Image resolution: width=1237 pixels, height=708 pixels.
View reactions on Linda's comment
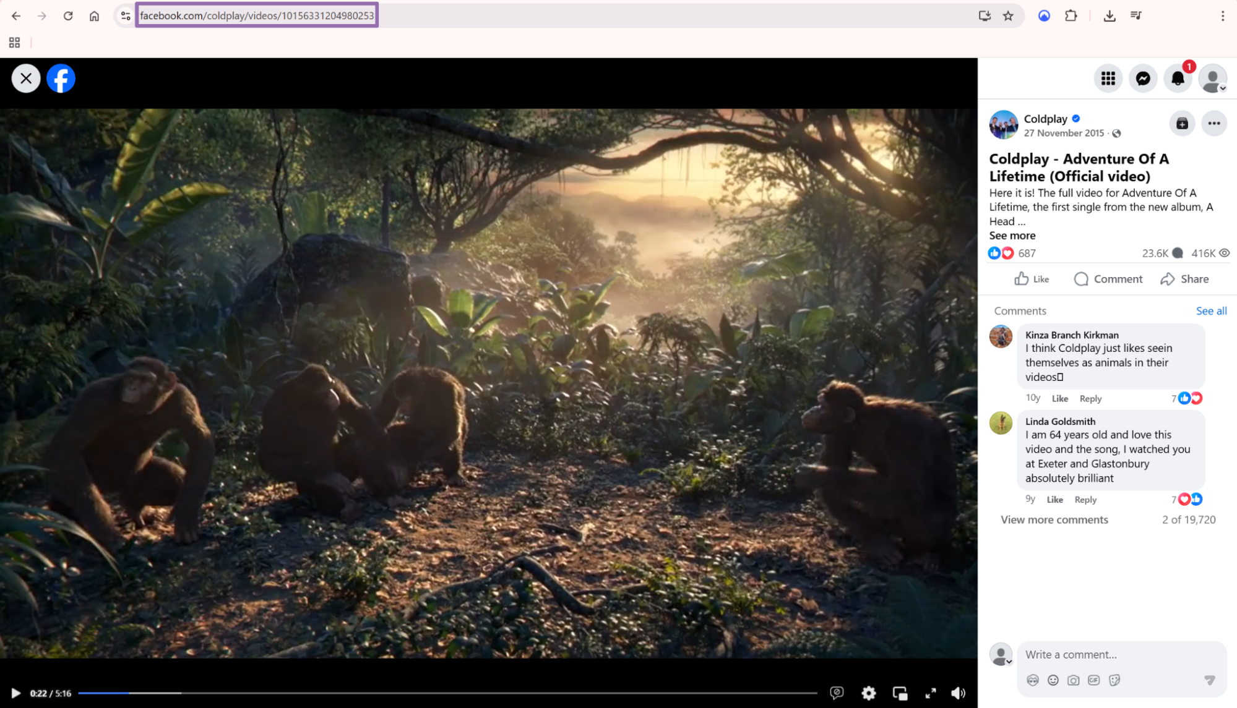coord(1187,499)
